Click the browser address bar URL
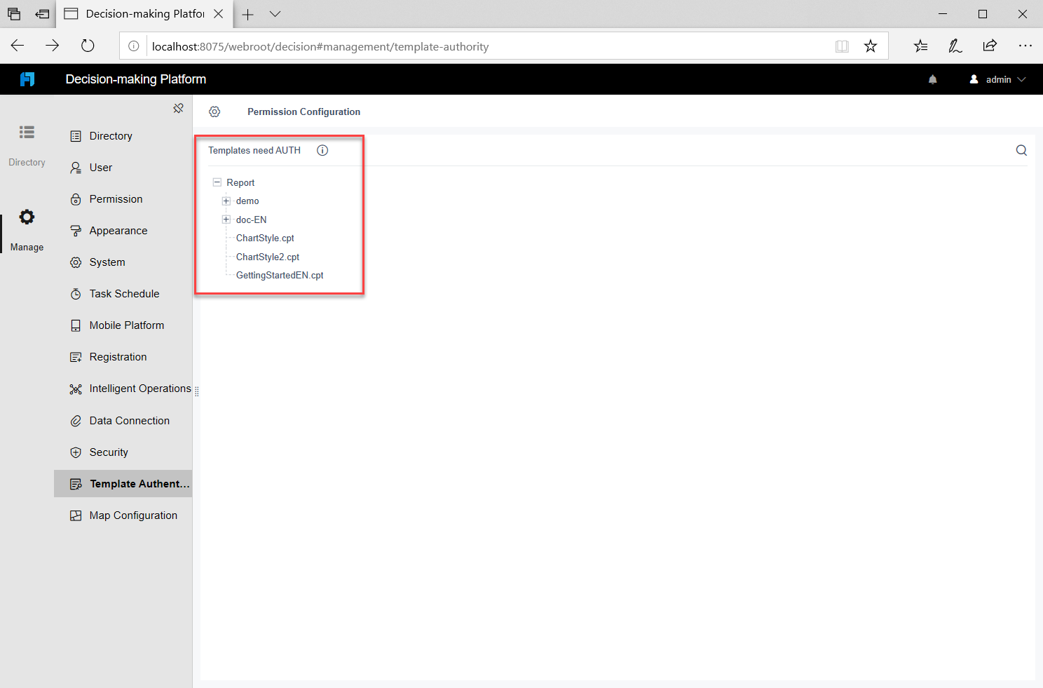 tap(320, 46)
